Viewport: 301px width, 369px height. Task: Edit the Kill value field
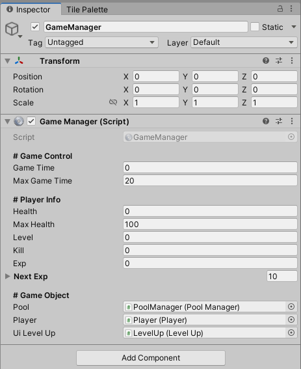[210, 251]
